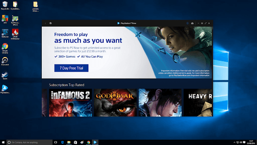The image size is (257, 145).
Task: Click the taskbar clock and date
Action: pyautogui.click(x=251, y=142)
